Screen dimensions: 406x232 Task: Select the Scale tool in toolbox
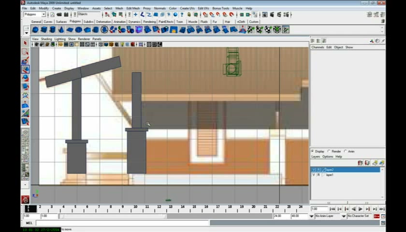coord(25,87)
